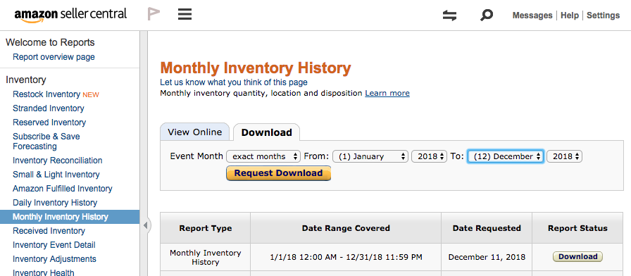Open the From year 2018 dropdown

click(x=429, y=156)
